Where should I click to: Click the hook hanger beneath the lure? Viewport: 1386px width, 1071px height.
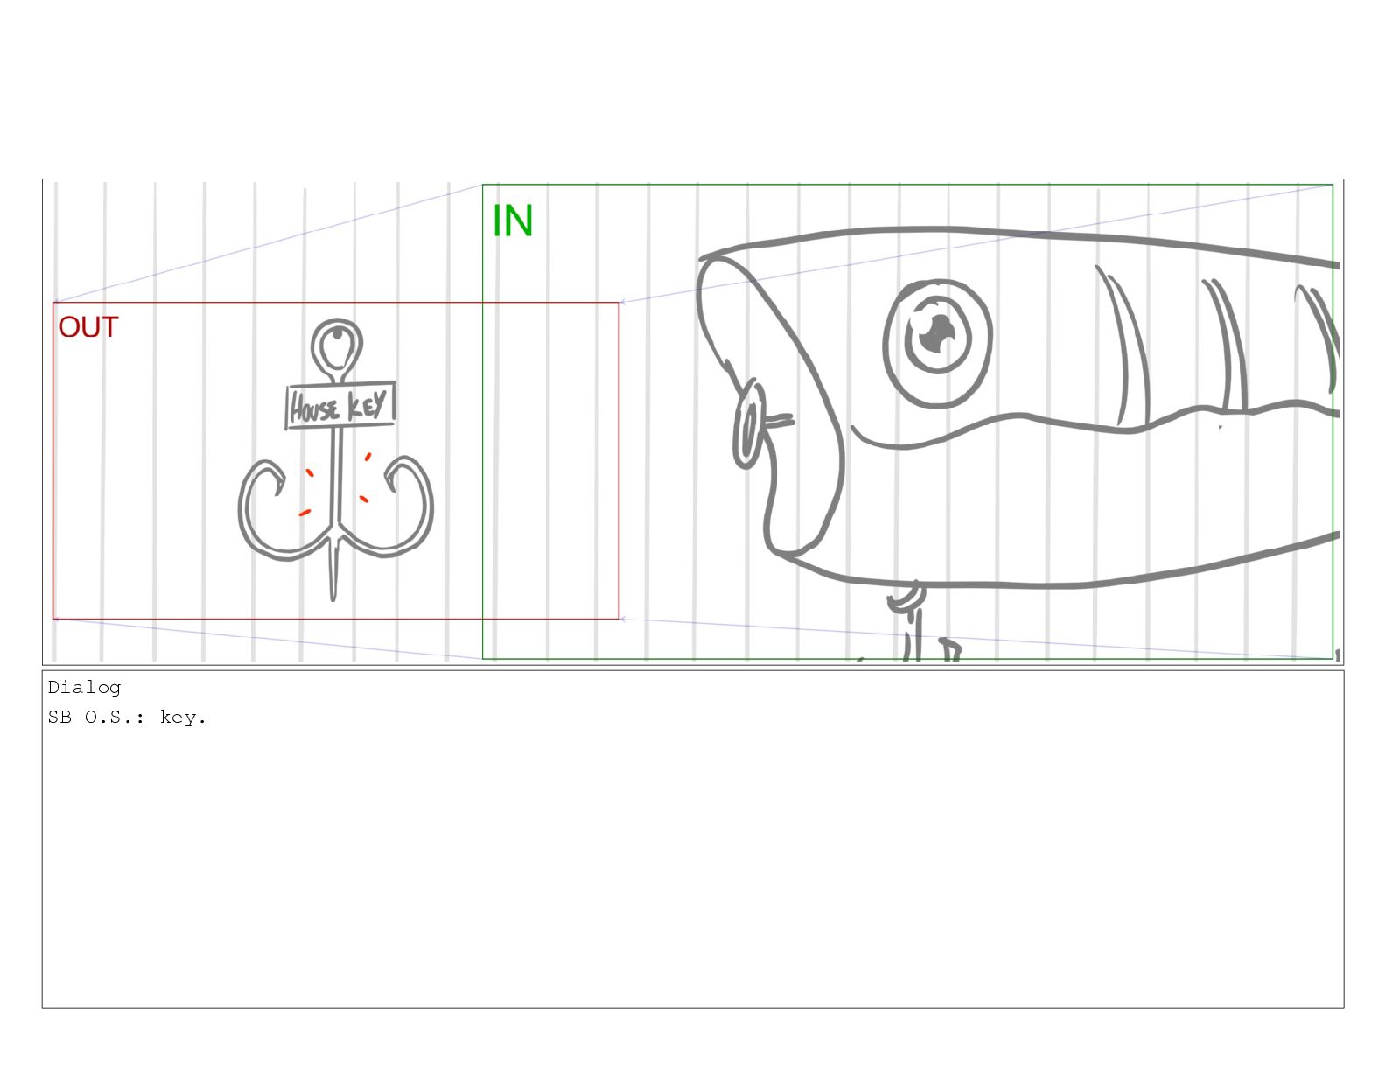pyautogui.click(x=907, y=599)
